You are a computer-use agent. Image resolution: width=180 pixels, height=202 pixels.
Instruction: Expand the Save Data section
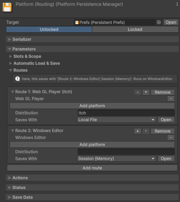tap(92, 197)
